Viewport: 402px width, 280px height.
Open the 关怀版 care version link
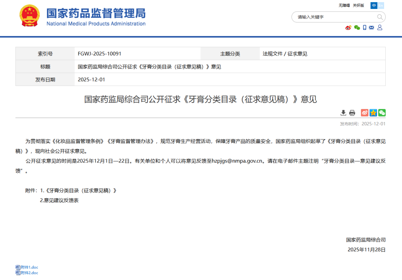coord(358,5)
